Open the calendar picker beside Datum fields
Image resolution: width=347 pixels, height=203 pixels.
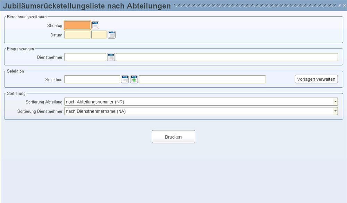coord(111,35)
